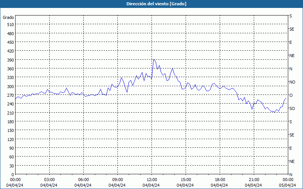
Task: Click the N compass label on the 0 baseline
Action: coord(291,175)
